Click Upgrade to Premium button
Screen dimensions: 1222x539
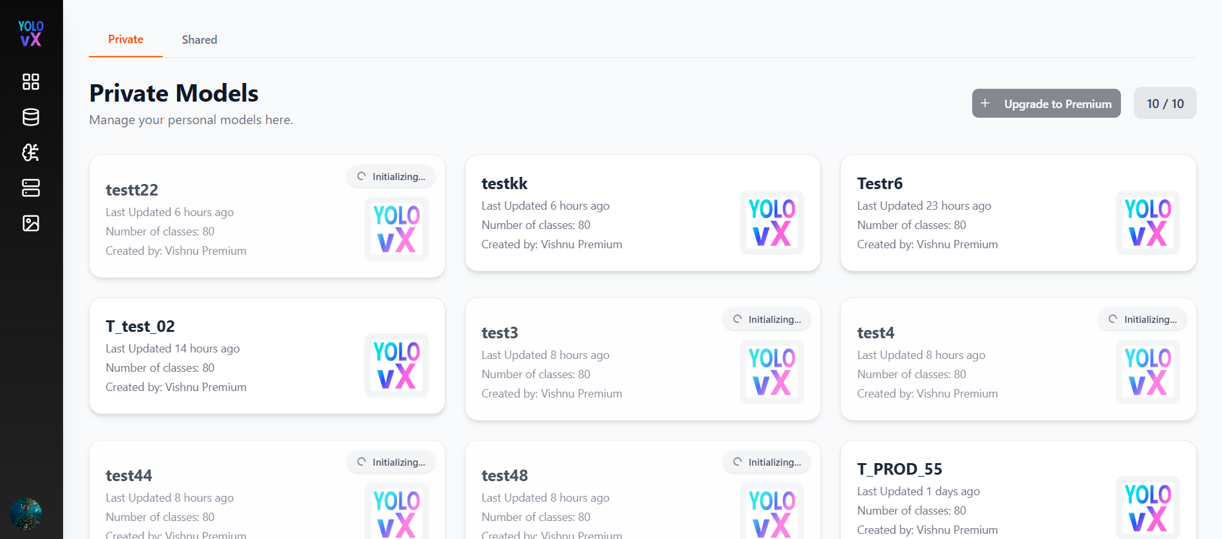[1046, 103]
